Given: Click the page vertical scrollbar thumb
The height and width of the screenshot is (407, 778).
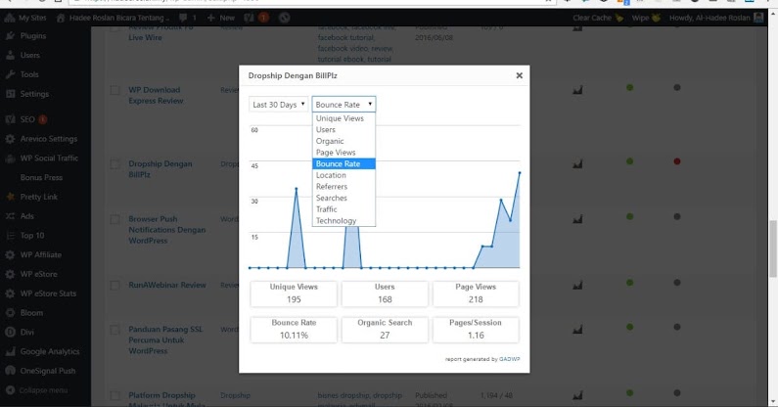Looking at the screenshot, I should click(772, 249).
